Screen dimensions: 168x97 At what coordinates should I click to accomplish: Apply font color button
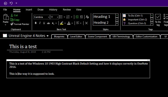coord(69,23)
